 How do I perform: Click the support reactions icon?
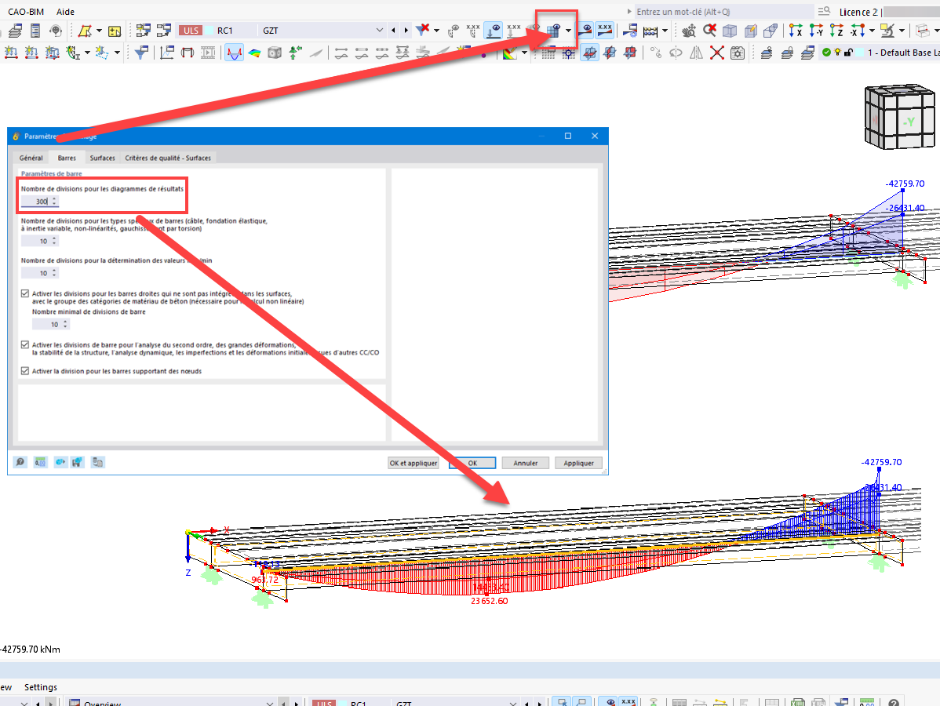[x=295, y=53]
